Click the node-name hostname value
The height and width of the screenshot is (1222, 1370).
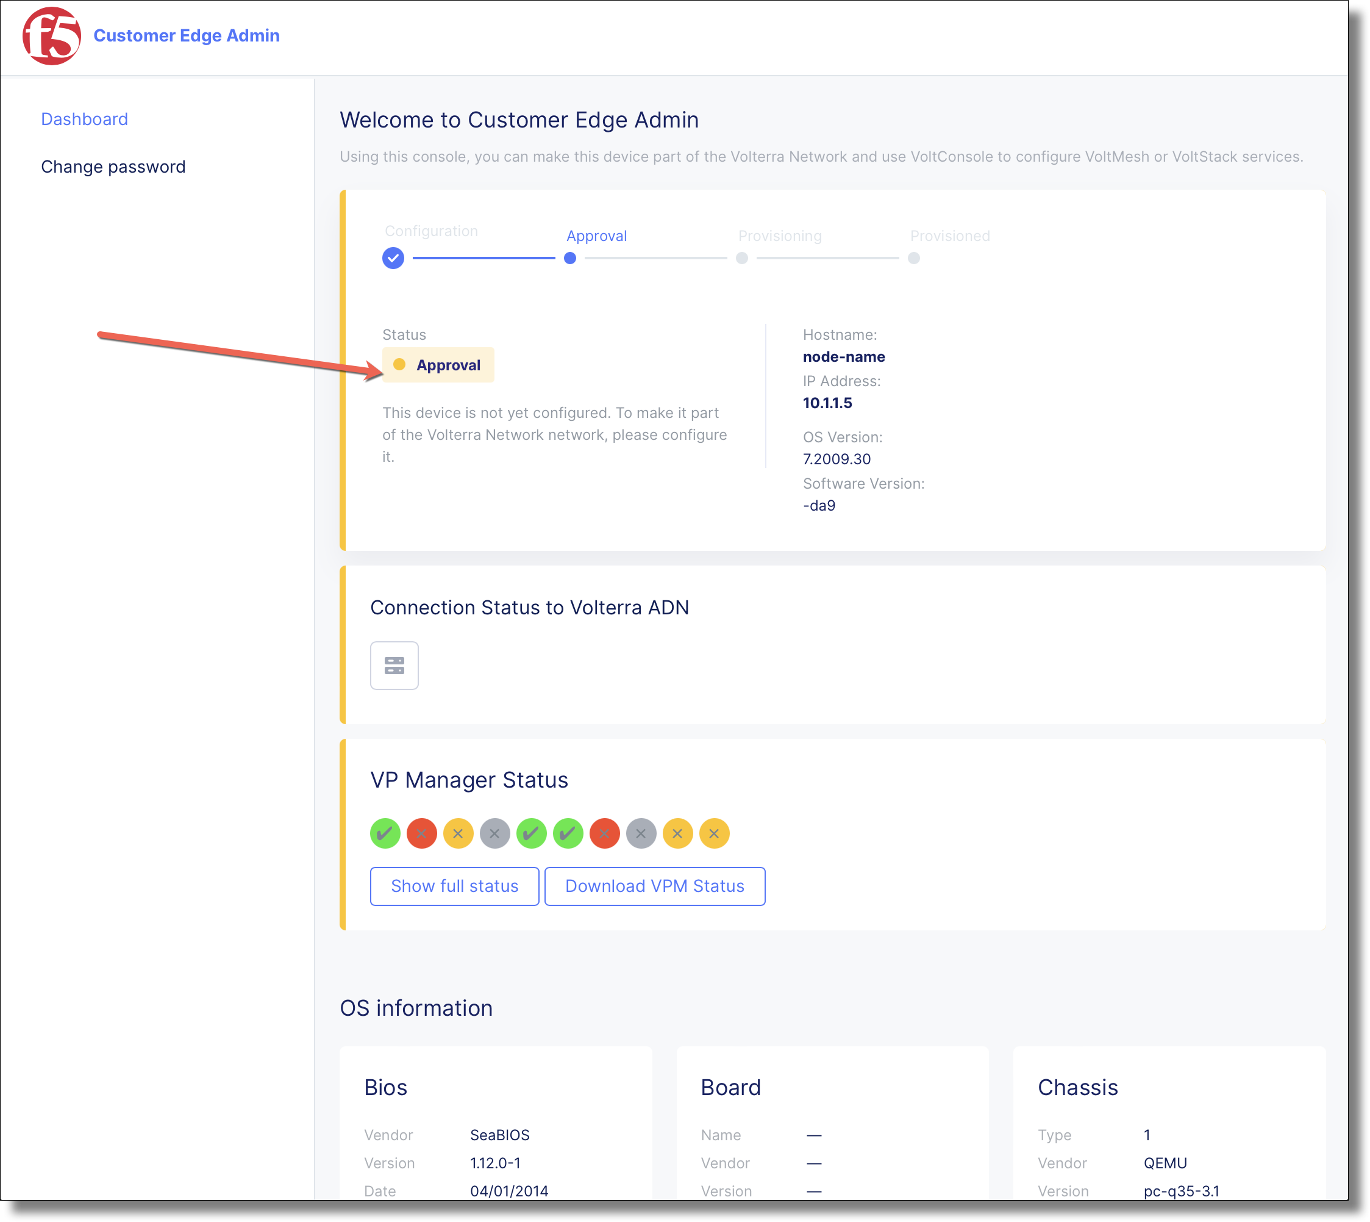(x=844, y=356)
